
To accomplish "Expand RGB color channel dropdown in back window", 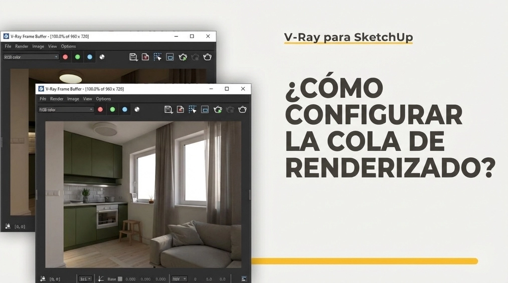I will click(31, 57).
